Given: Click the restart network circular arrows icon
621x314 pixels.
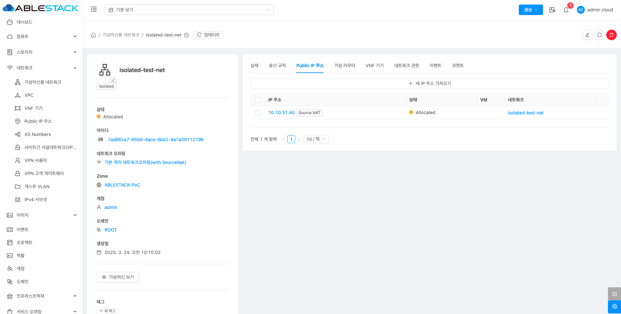Looking at the screenshot, I should [599, 35].
